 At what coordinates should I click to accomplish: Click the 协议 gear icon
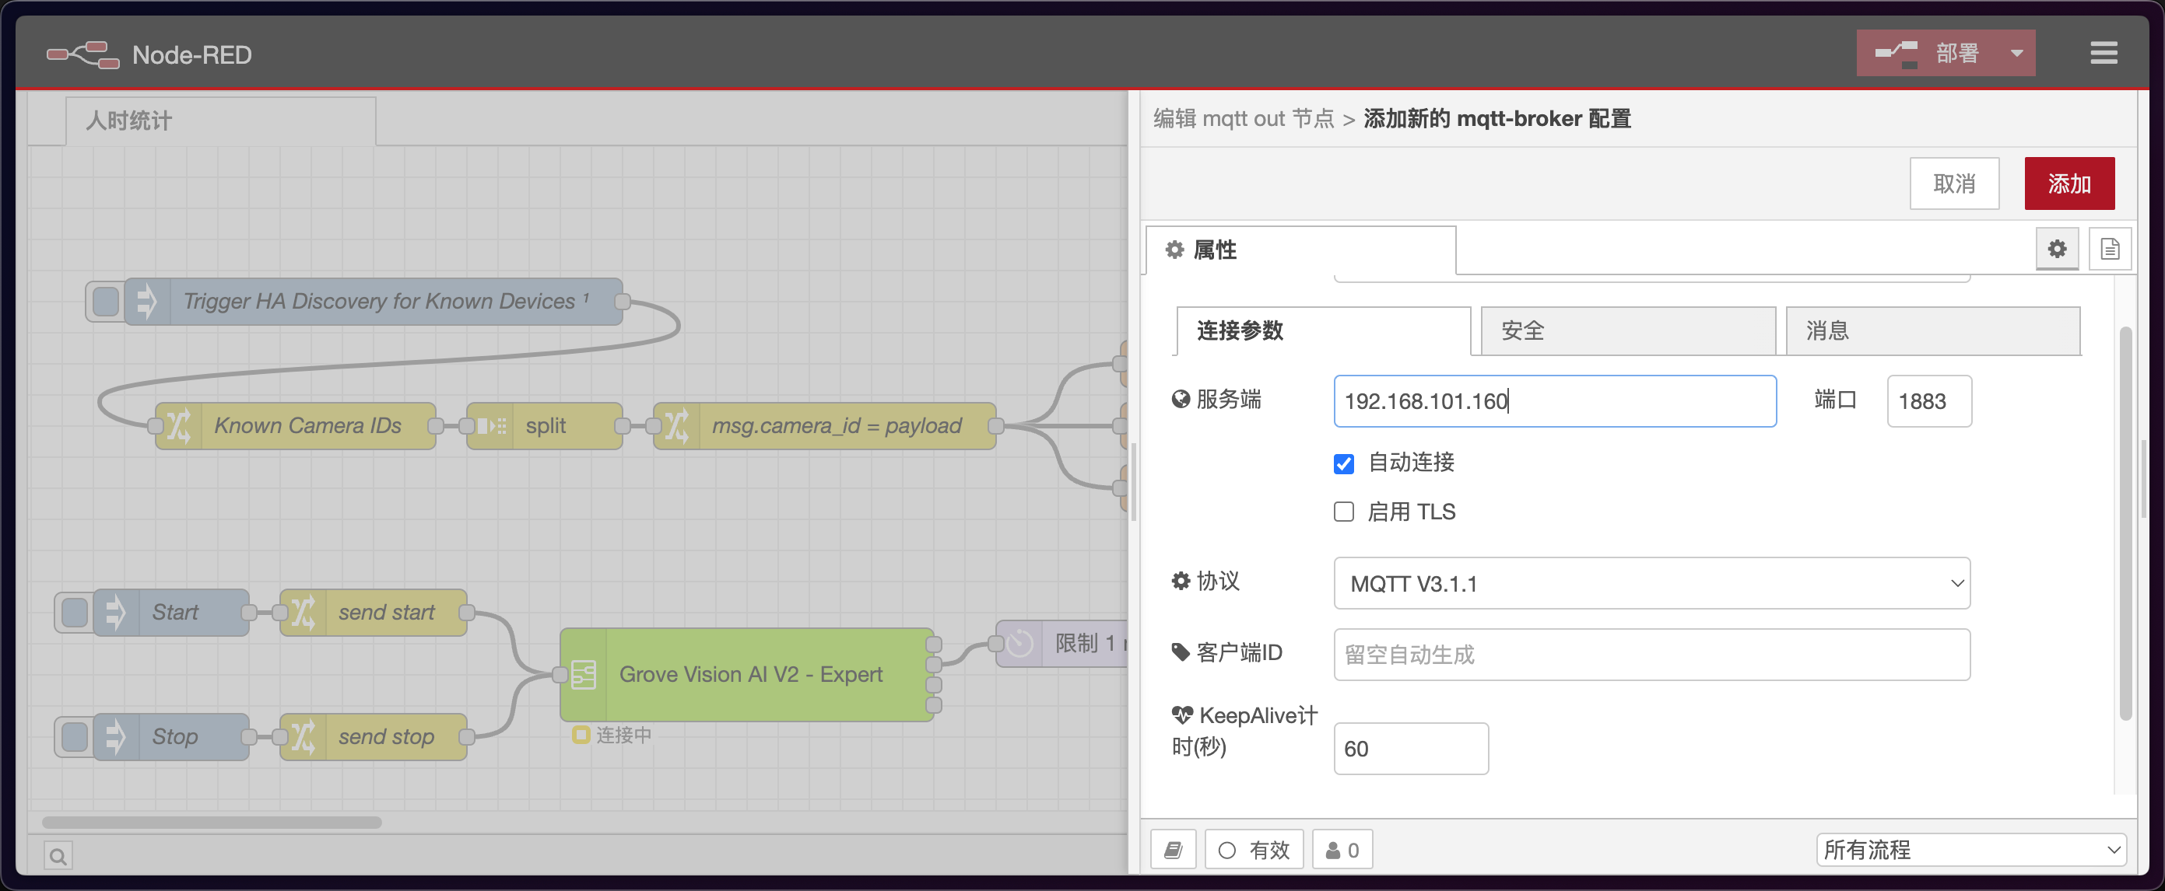pos(1181,580)
